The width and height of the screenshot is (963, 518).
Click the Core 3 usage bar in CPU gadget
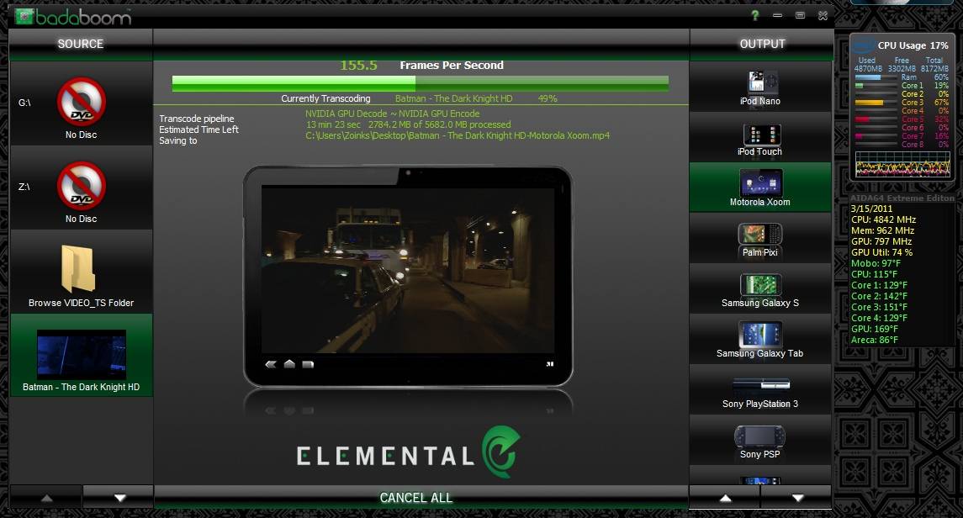point(876,103)
